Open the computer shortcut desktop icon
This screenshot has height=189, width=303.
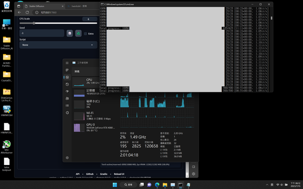7,24
